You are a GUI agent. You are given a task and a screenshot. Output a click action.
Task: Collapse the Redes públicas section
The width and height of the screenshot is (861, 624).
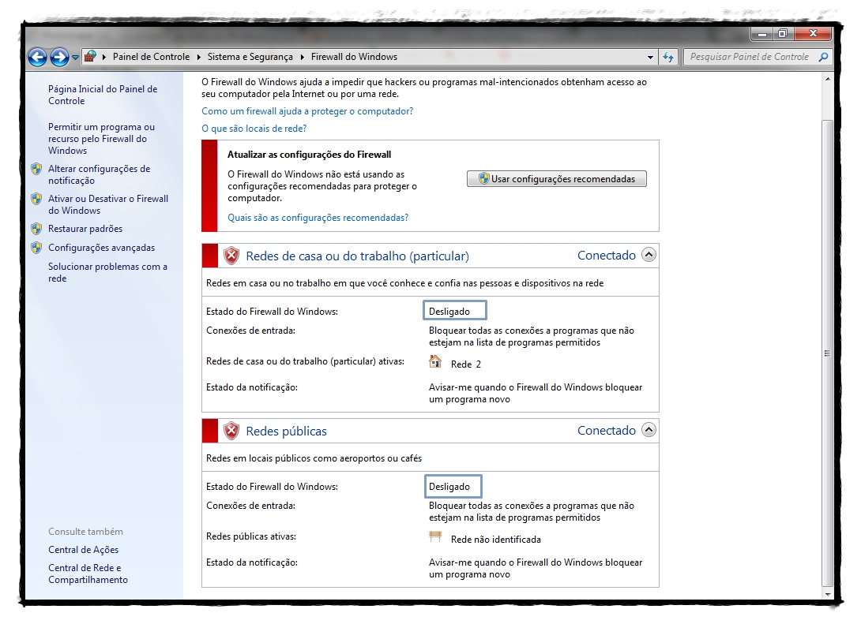click(x=649, y=430)
